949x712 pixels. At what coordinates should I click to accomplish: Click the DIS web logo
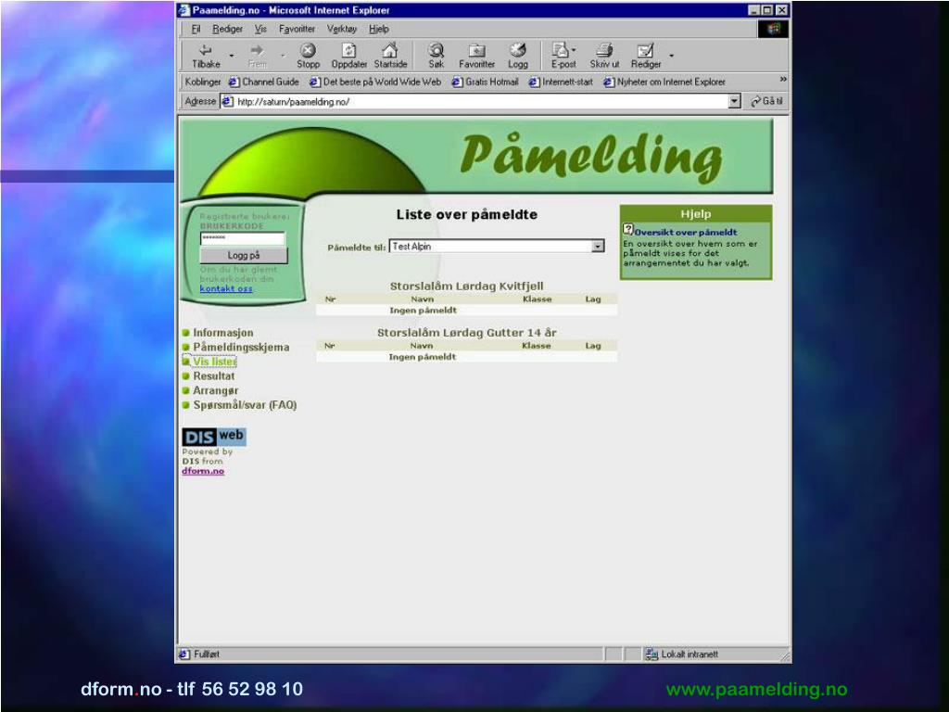[214, 437]
